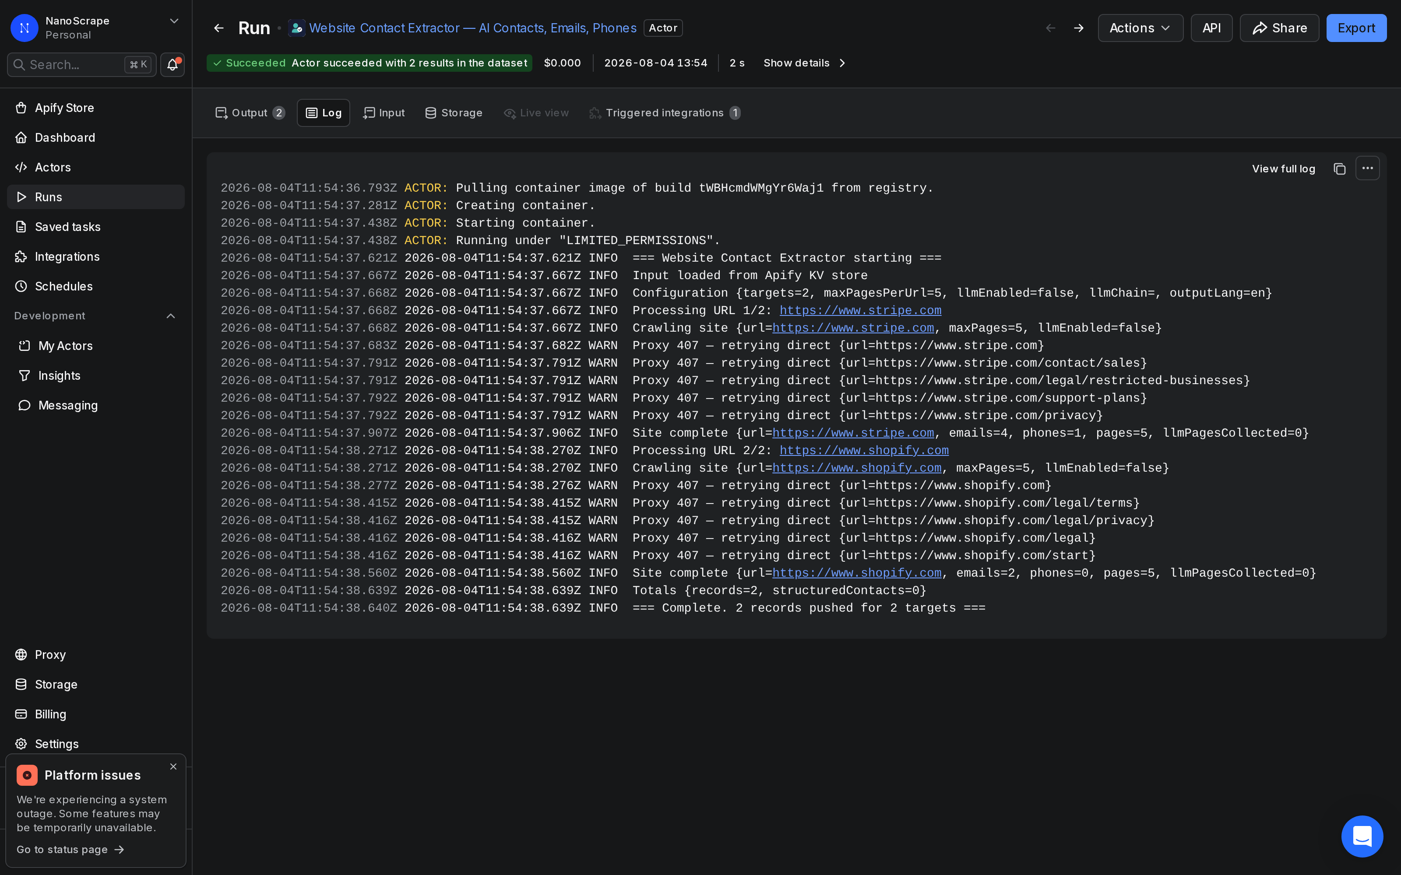Click the 2 s duration value
1401x875 pixels.
(x=737, y=63)
